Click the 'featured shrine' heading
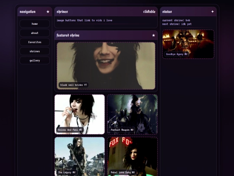This screenshot has height=176, width=234. pyautogui.click(x=68, y=35)
